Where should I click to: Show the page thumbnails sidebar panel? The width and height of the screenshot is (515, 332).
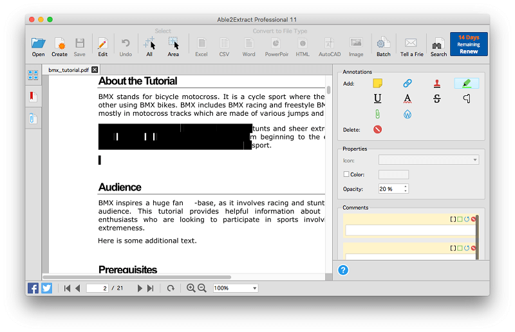coord(33,75)
